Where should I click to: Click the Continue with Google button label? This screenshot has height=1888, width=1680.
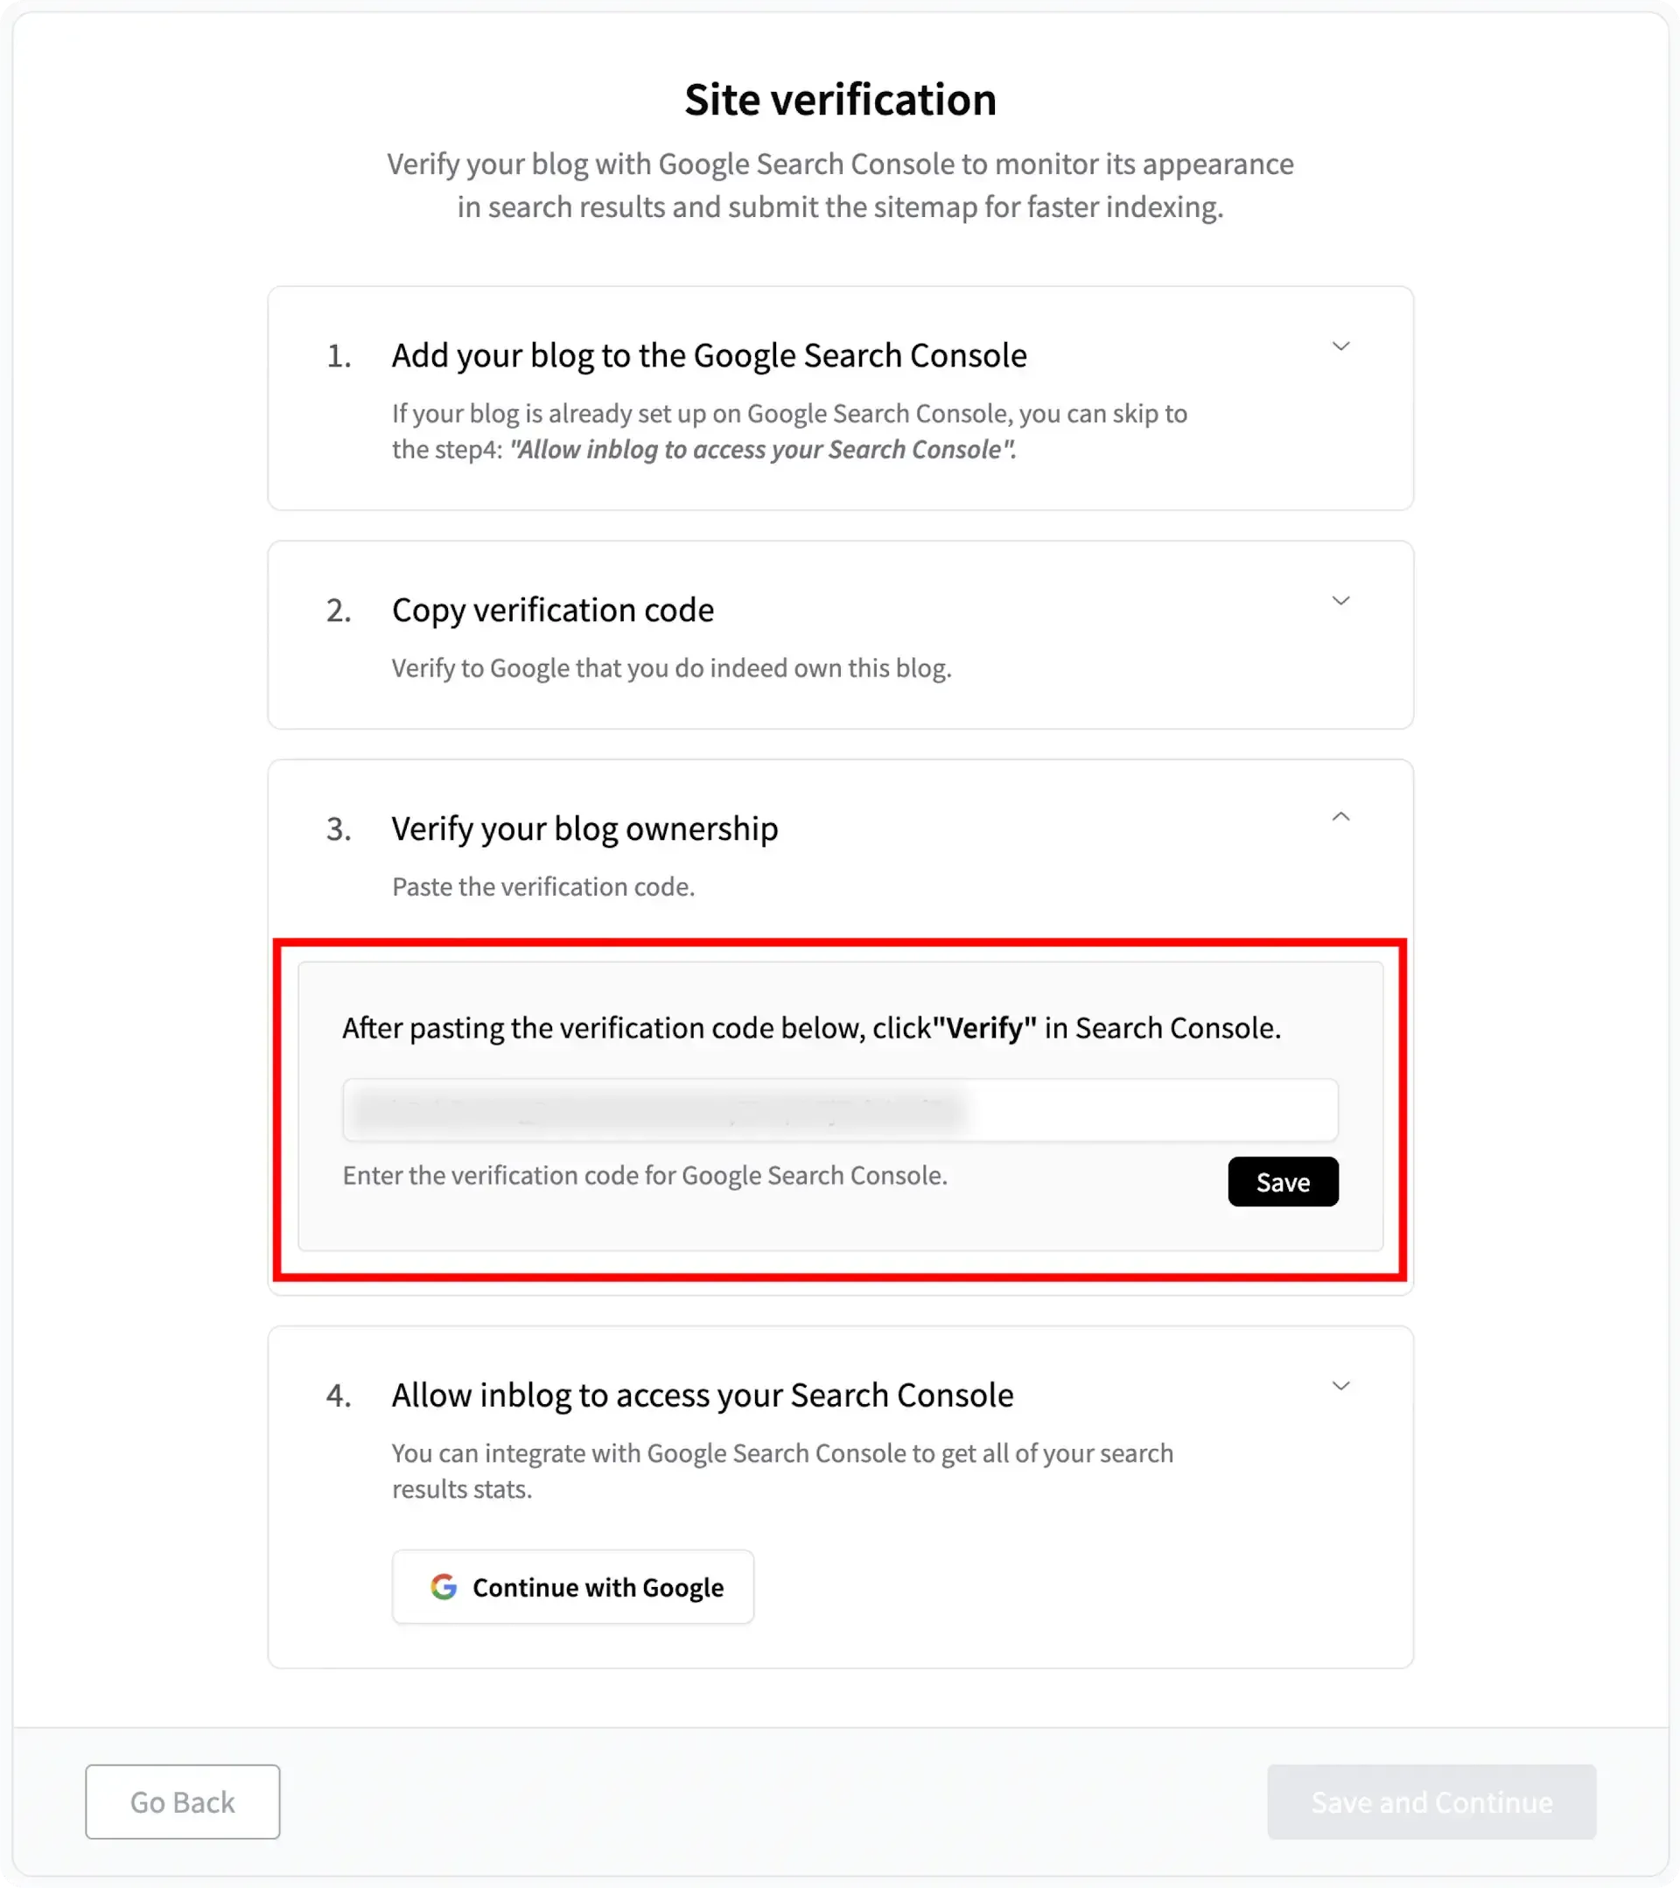pyautogui.click(x=598, y=1587)
